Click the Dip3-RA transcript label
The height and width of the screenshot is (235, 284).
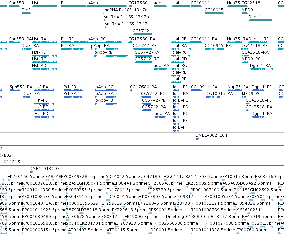(30, 46)
